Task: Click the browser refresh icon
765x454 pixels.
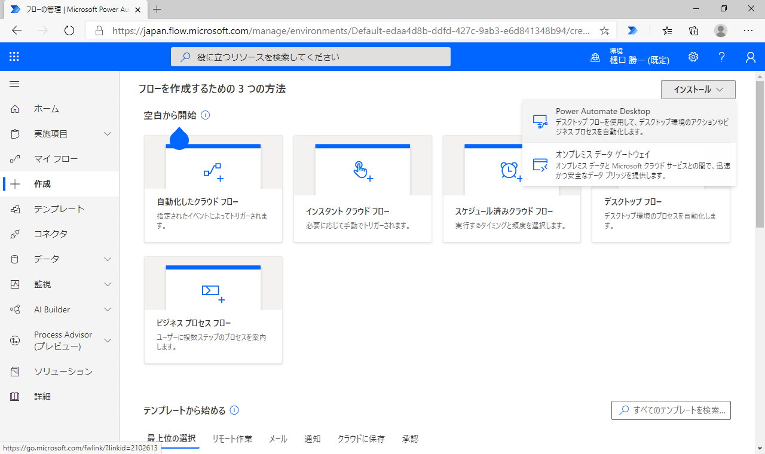Action: click(69, 30)
